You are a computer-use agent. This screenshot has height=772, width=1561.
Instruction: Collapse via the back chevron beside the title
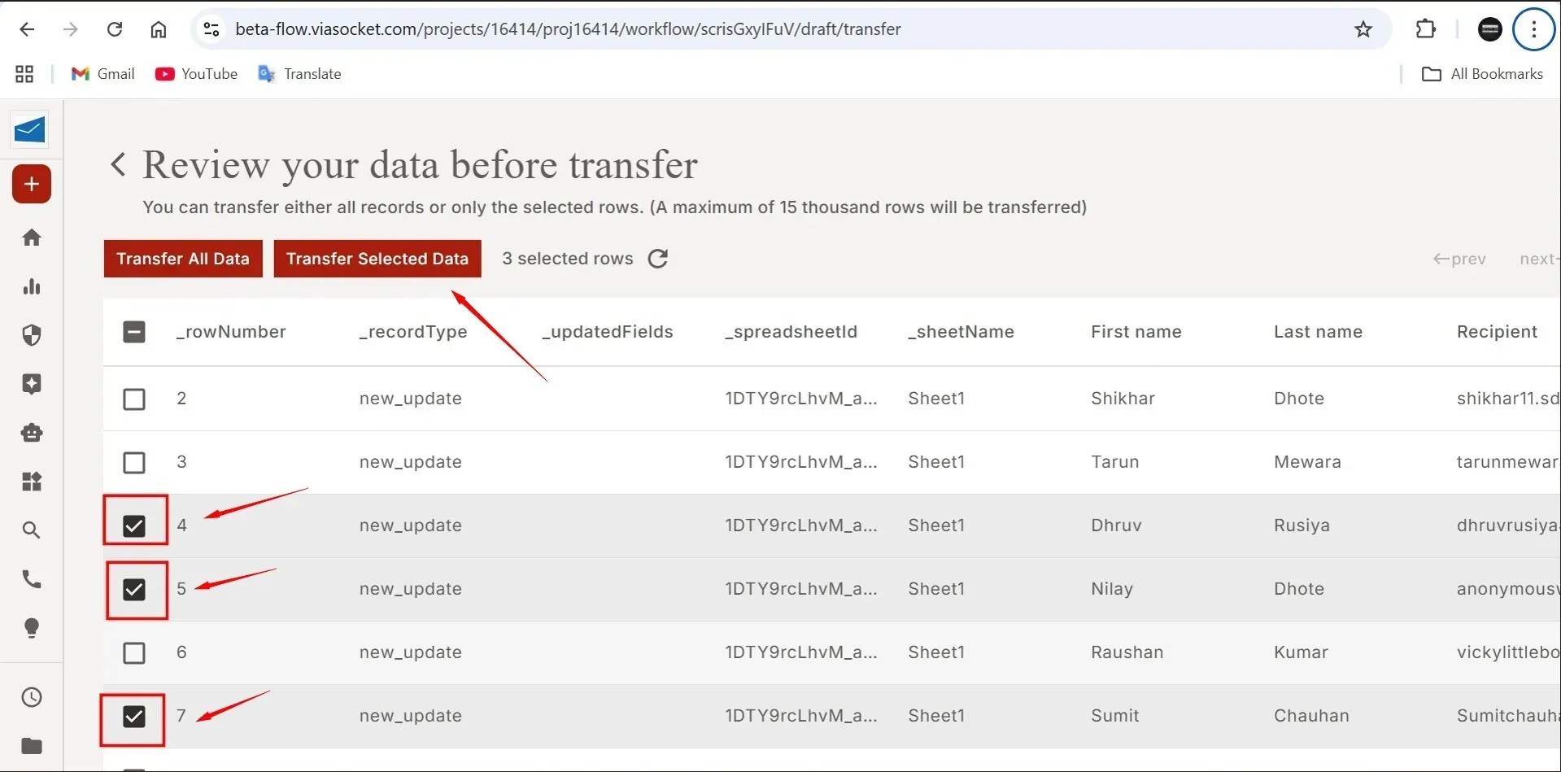coord(118,164)
